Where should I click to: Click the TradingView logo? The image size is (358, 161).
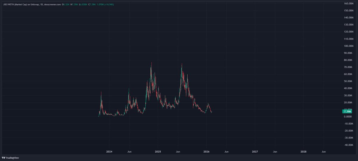coord(10,158)
